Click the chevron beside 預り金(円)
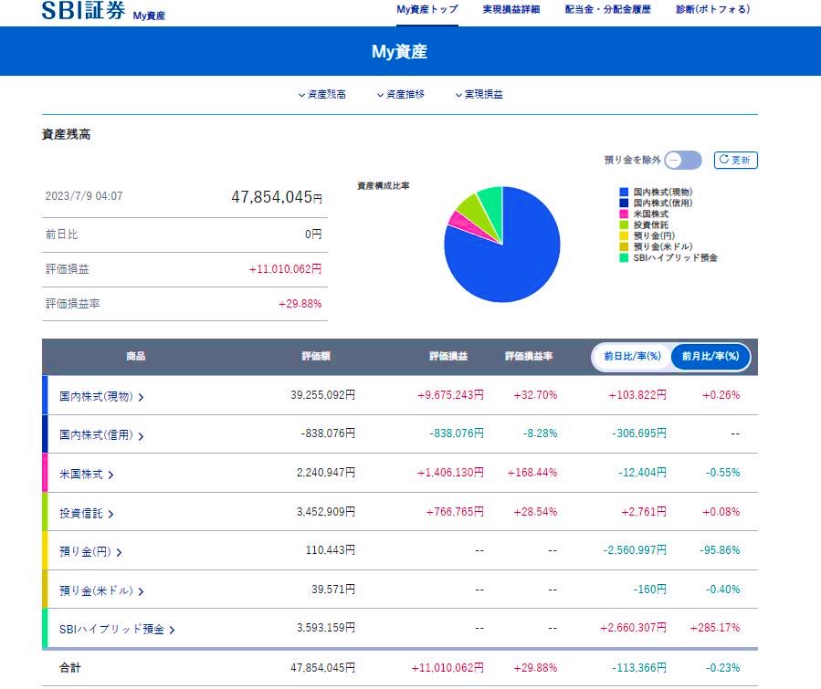821x689 pixels. (x=120, y=552)
